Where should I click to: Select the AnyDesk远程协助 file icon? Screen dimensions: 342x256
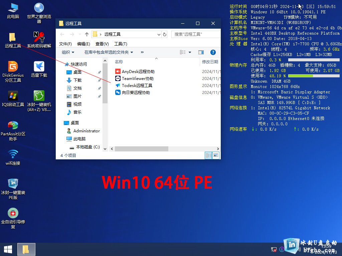(x=118, y=71)
